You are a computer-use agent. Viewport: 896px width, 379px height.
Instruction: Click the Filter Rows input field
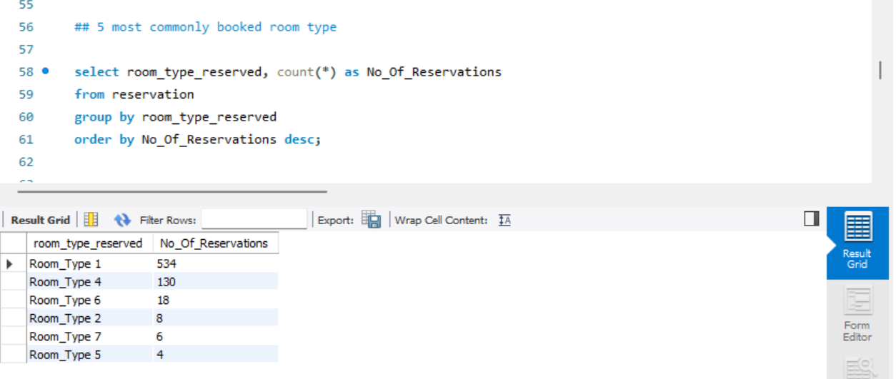[254, 220]
